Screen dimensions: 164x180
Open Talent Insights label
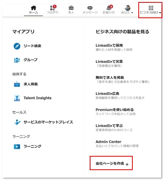[38, 98]
